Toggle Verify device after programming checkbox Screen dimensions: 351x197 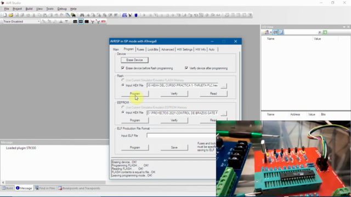[186, 68]
